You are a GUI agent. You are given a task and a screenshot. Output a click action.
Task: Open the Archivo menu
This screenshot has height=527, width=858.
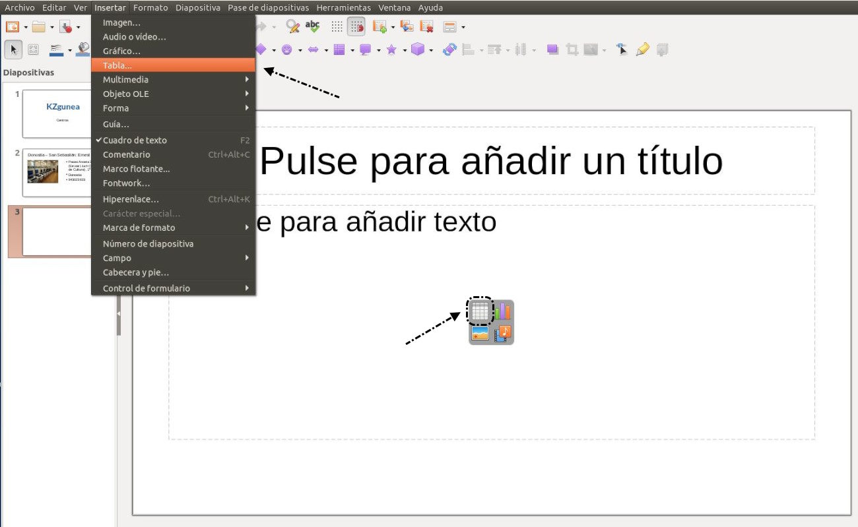coord(20,8)
